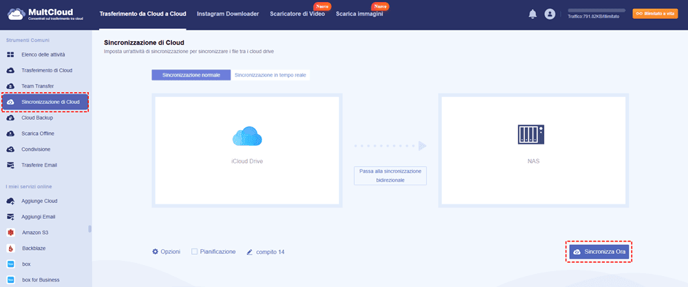Click the task name compito 14
This screenshot has height=287, width=688.
270,253
